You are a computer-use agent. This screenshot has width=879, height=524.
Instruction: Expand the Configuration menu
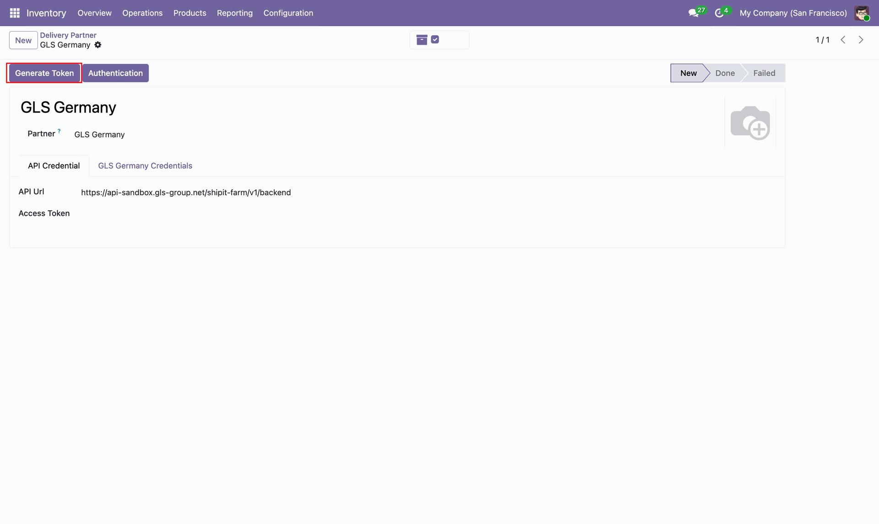pos(288,13)
